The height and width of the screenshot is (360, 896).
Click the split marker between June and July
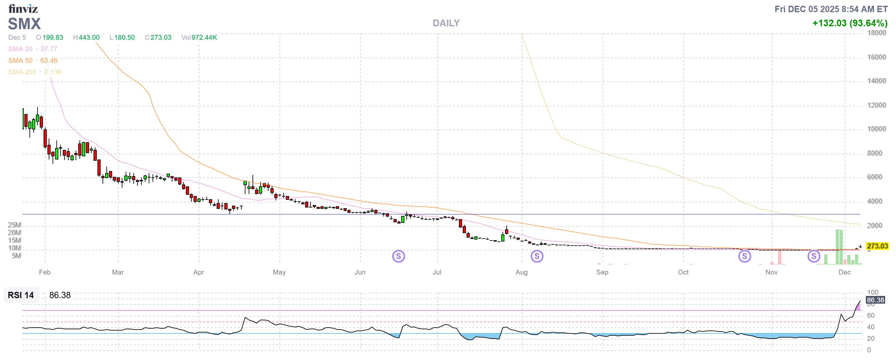point(398,257)
